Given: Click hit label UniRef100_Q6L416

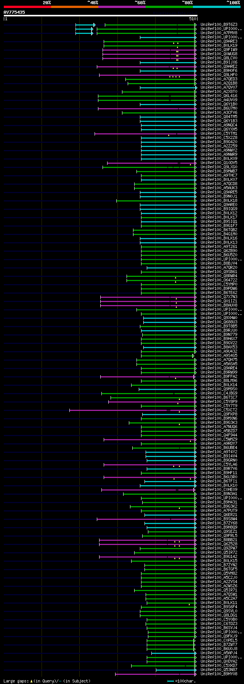Looking at the screenshot, I should tap(219, 96).
